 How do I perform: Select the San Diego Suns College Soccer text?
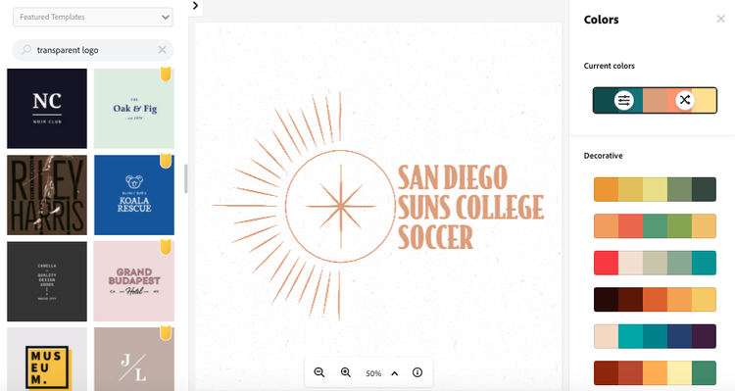470,207
